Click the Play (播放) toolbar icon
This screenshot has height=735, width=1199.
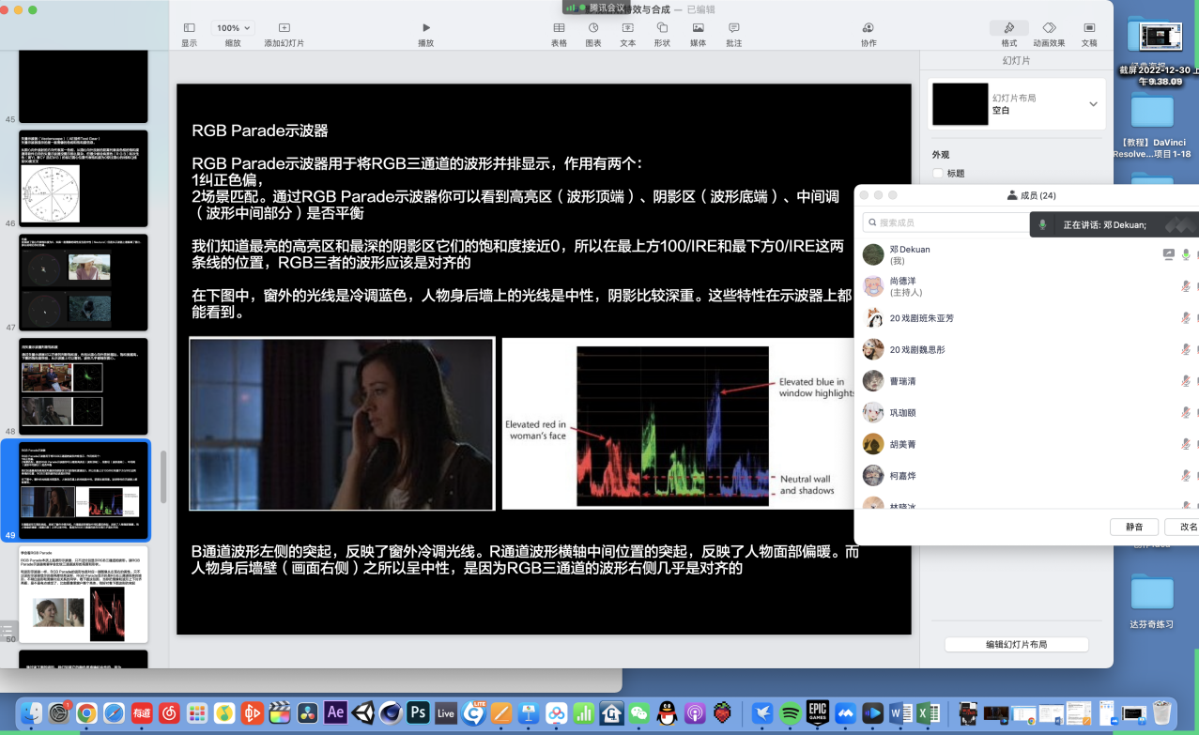[425, 28]
